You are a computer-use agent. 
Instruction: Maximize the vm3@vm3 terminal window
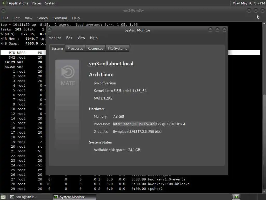pyautogui.click(x=256, y=10)
